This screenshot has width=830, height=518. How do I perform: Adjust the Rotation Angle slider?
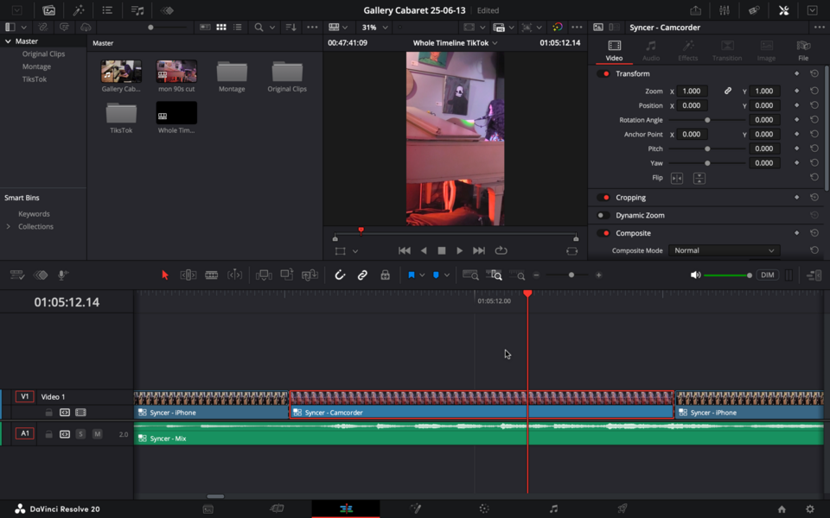pos(707,120)
